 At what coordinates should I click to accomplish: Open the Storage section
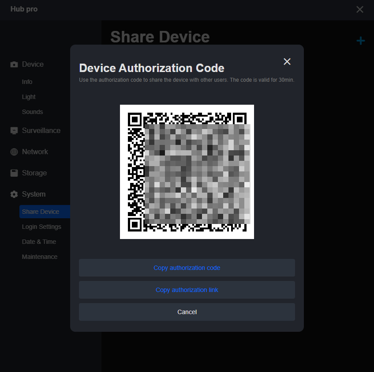click(34, 173)
